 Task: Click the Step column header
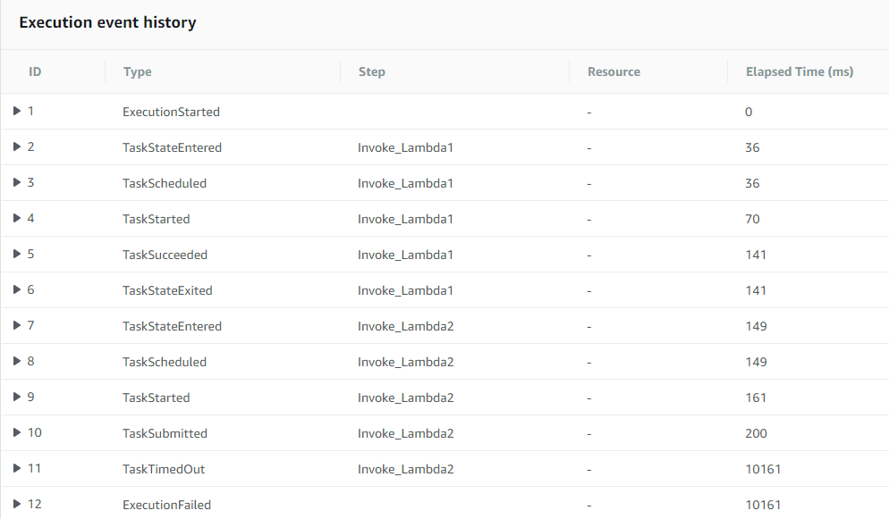(372, 71)
